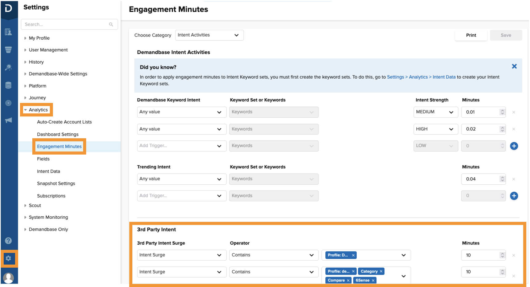Screen dimensions: 530x287
Task: Go to Dashboard Settings in sidebar
Action: point(58,134)
